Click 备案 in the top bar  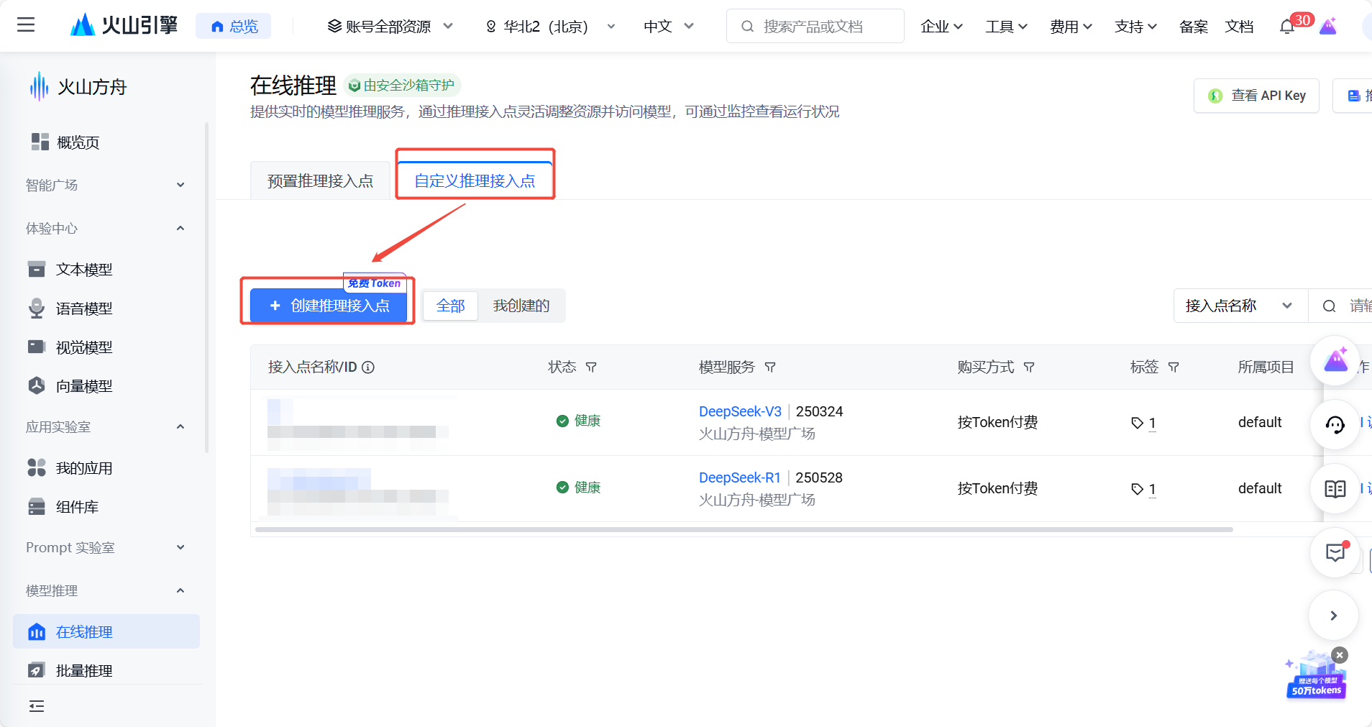[1194, 27]
